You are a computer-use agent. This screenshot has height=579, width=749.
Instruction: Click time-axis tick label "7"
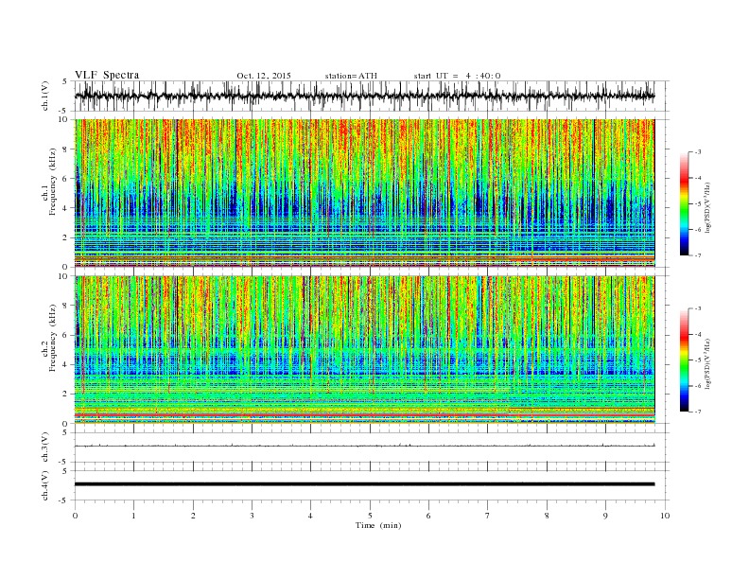[x=488, y=516]
